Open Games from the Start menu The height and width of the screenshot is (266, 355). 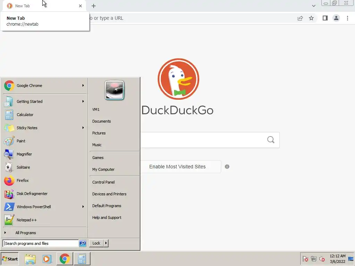(x=98, y=158)
